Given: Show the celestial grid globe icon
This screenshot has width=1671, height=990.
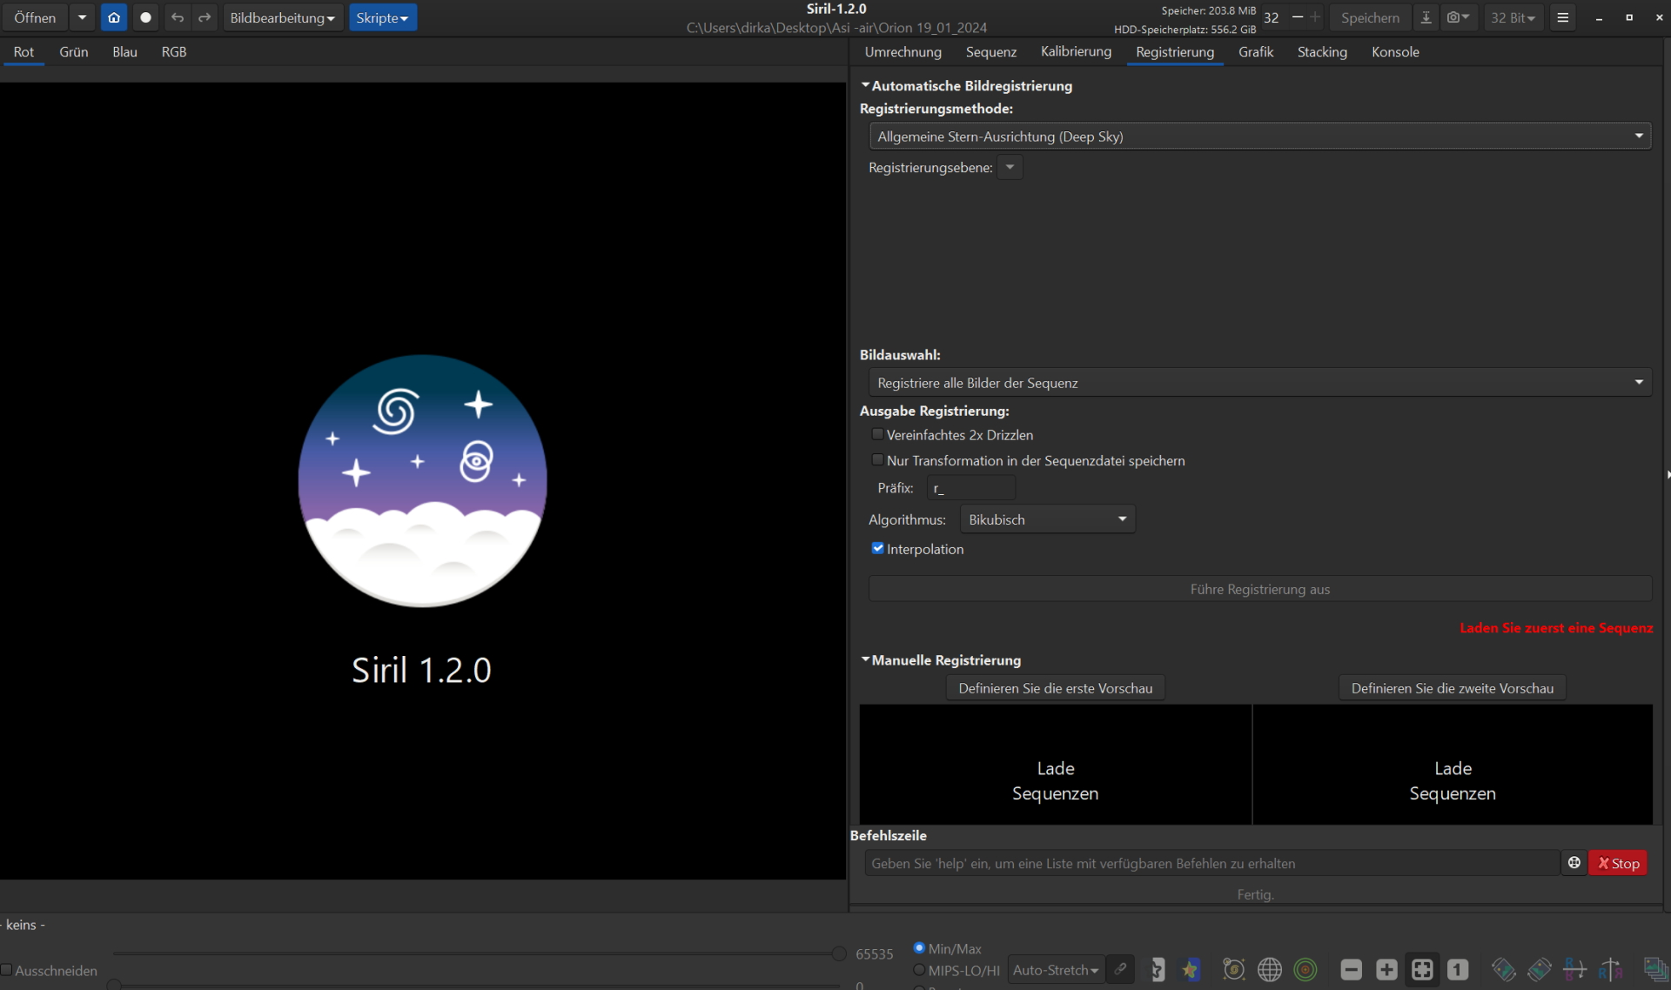Looking at the screenshot, I should (x=1270, y=969).
